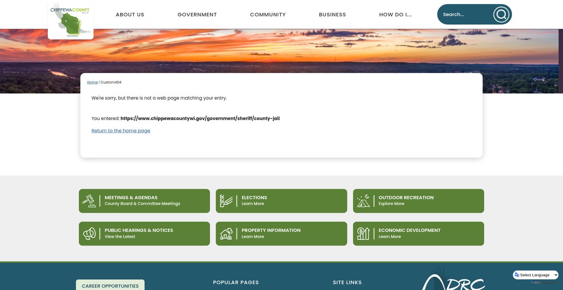This screenshot has height=290, width=563.
Task: Click the megaphone icon for Public Hearings
Action: (89, 234)
